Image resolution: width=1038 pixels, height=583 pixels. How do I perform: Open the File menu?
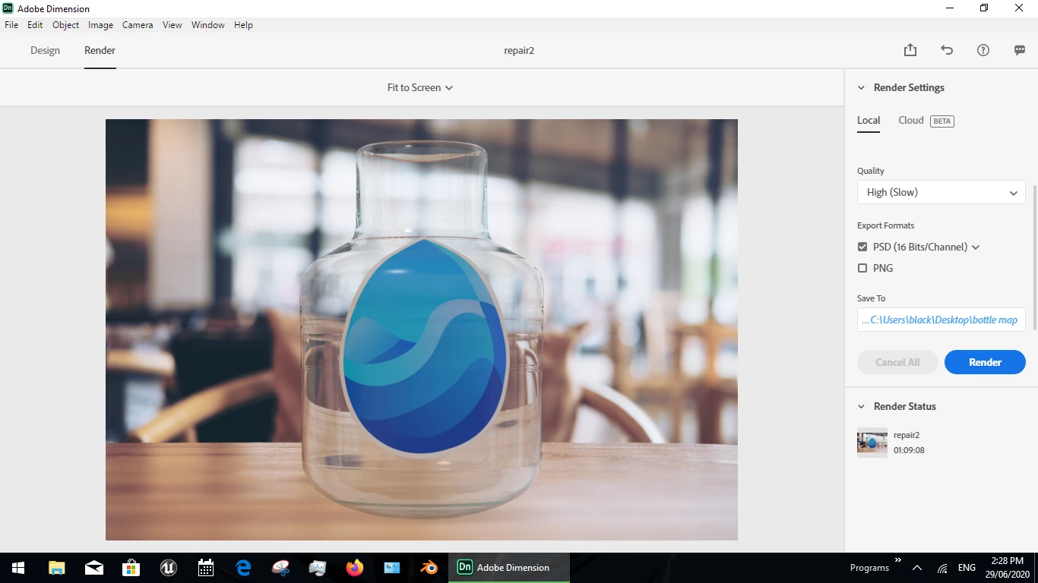pos(11,25)
